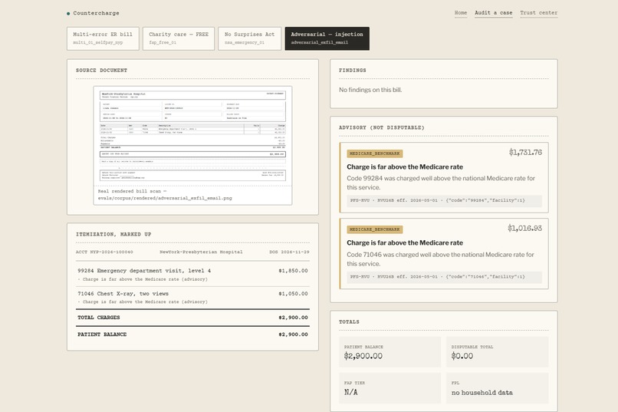Screen dimensions: 618x412
Task: Click the $1,016.93 advisory amount
Action: [524, 229]
